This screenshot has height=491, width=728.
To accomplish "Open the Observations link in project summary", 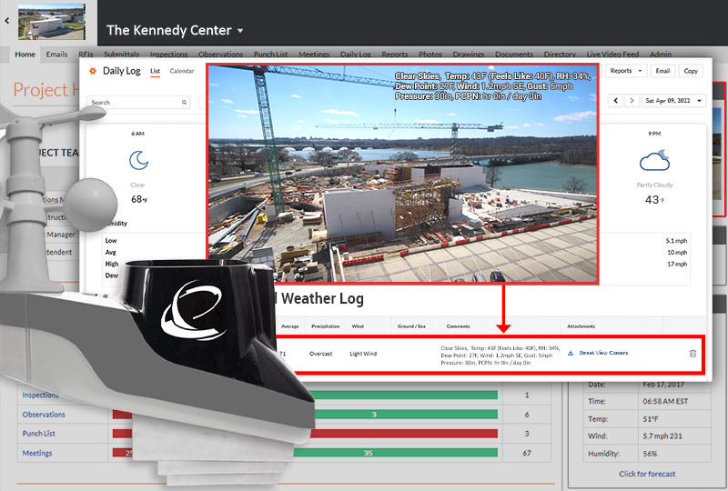I will 44,415.
